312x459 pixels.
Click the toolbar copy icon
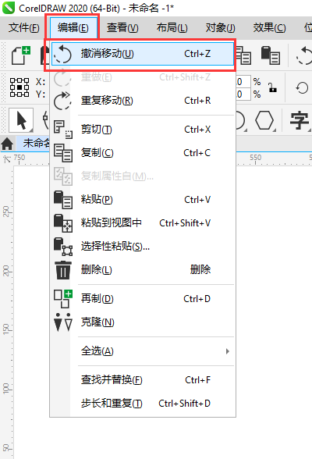click(x=243, y=55)
